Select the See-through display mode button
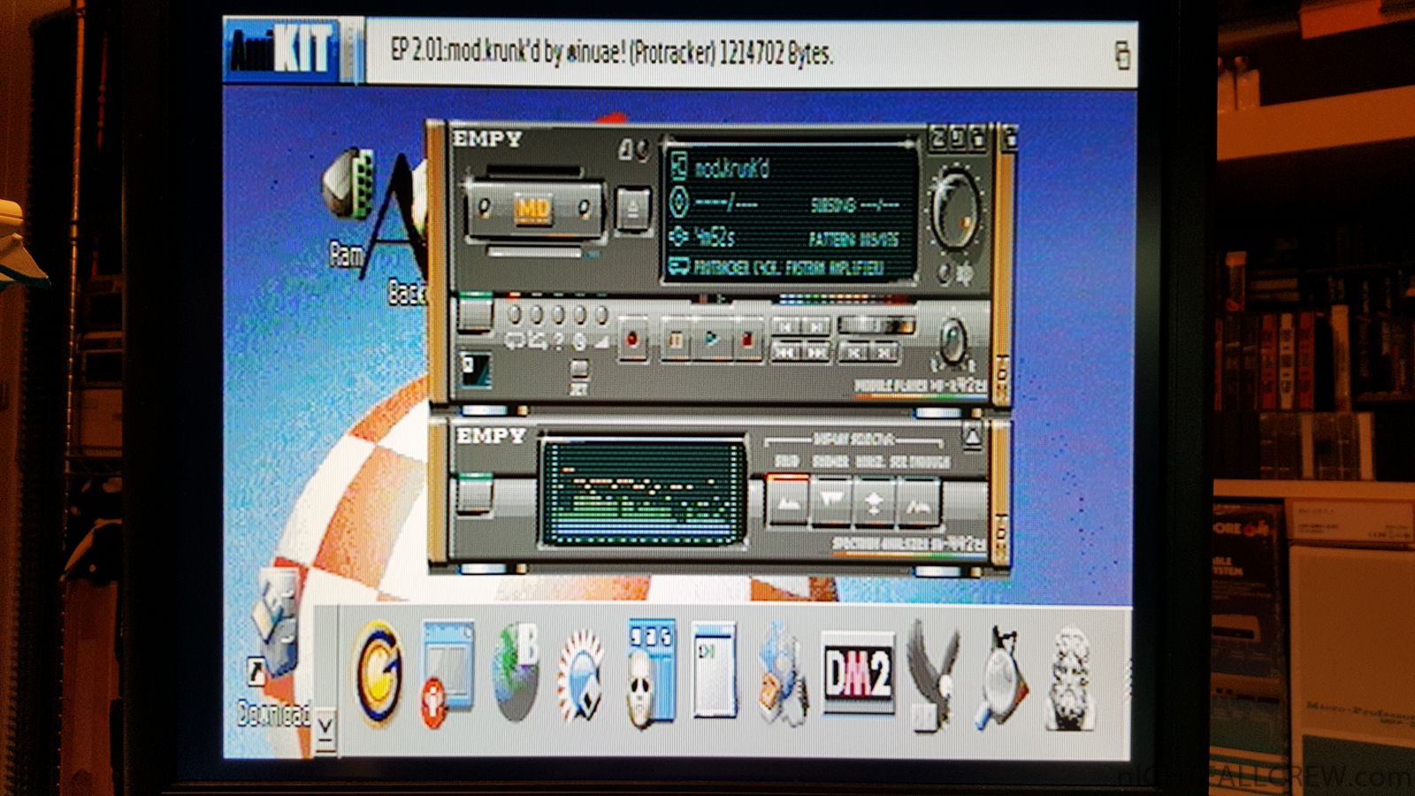The width and height of the screenshot is (1415, 796). point(918,502)
